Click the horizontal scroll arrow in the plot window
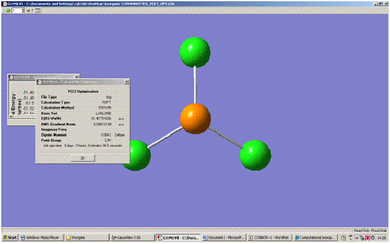Image resolution: width=390 pixels, height=244 pixels. (11, 117)
